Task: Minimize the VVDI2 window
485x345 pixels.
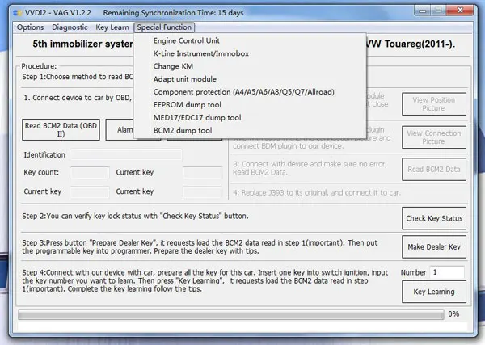Action: pyautogui.click(x=422, y=11)
